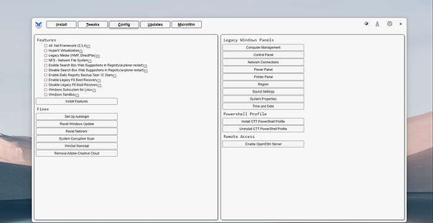Screen dimensions: 433x223
Task: Click Enable OpenSSH Server button
Action: pos(263,144)
